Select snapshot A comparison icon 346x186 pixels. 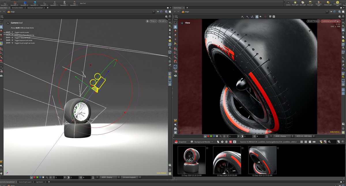[222, 142]
